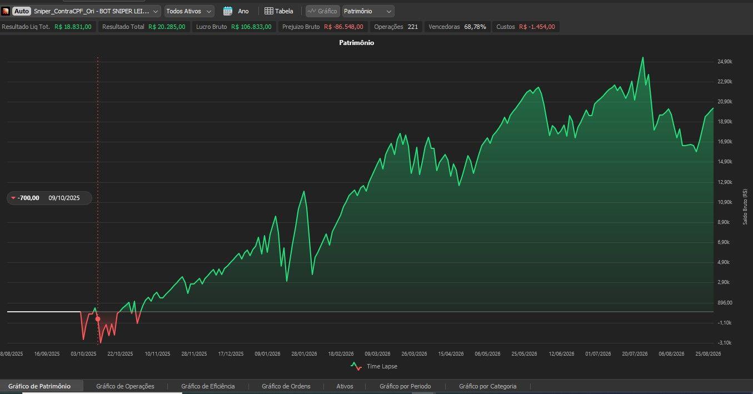Open the Gráfico de Ordens tab
The height and width of the screenshot is (394, 753).
pos(286,386)
